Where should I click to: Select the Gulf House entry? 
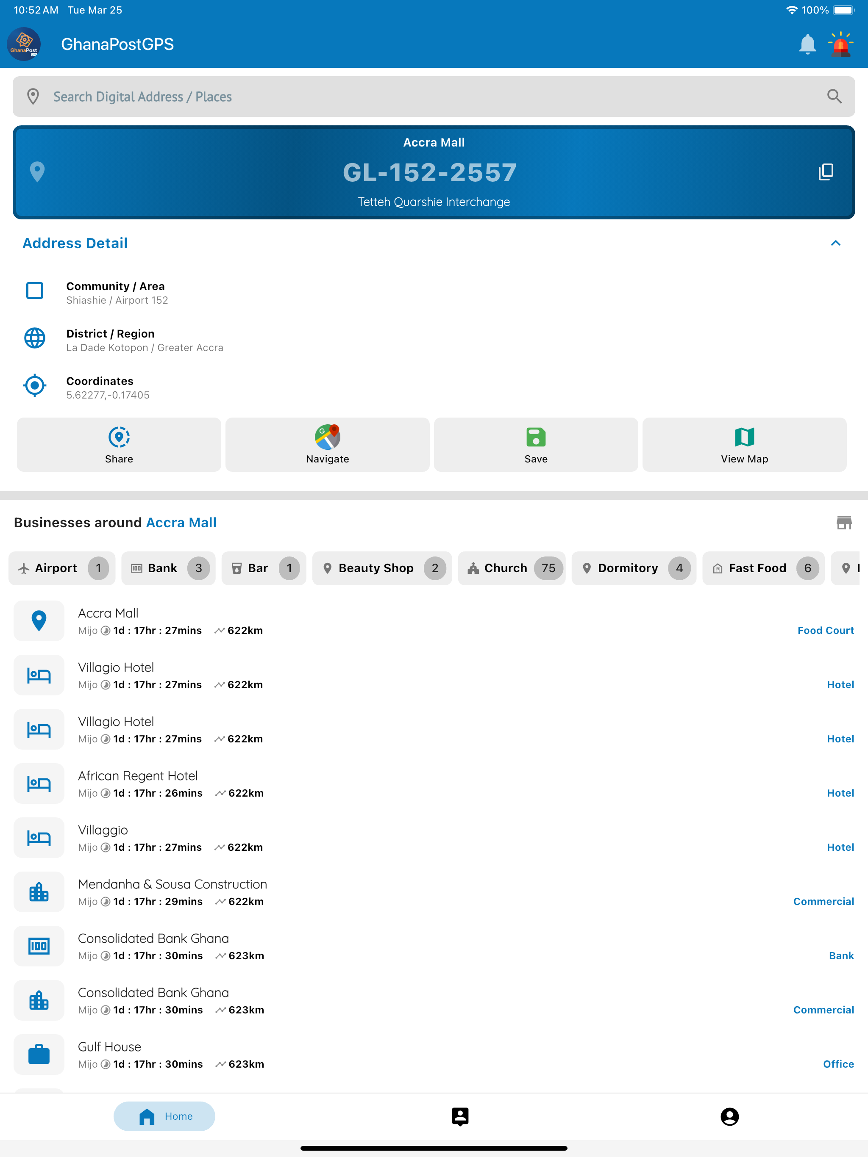click(434, 1055)
